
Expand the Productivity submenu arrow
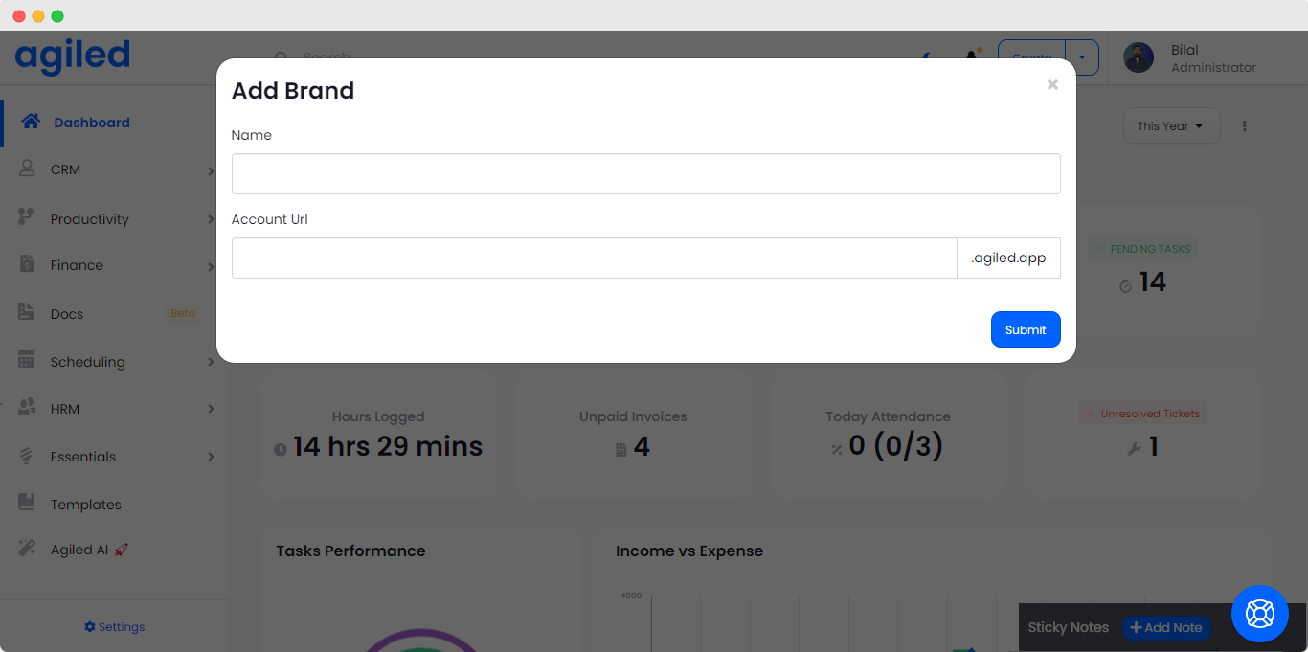(211, 219)
